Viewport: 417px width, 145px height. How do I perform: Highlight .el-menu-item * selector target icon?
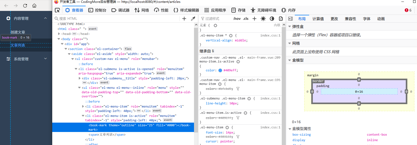point(231,35)
